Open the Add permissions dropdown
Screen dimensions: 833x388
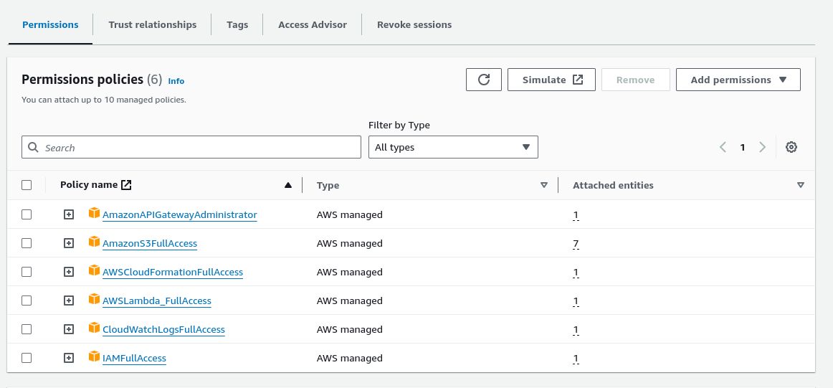coord(738,80)
